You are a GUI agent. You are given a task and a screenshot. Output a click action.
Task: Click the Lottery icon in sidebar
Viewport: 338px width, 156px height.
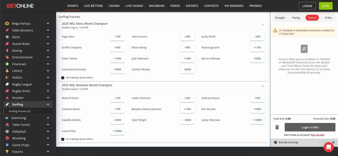click(x=7, y=71)
